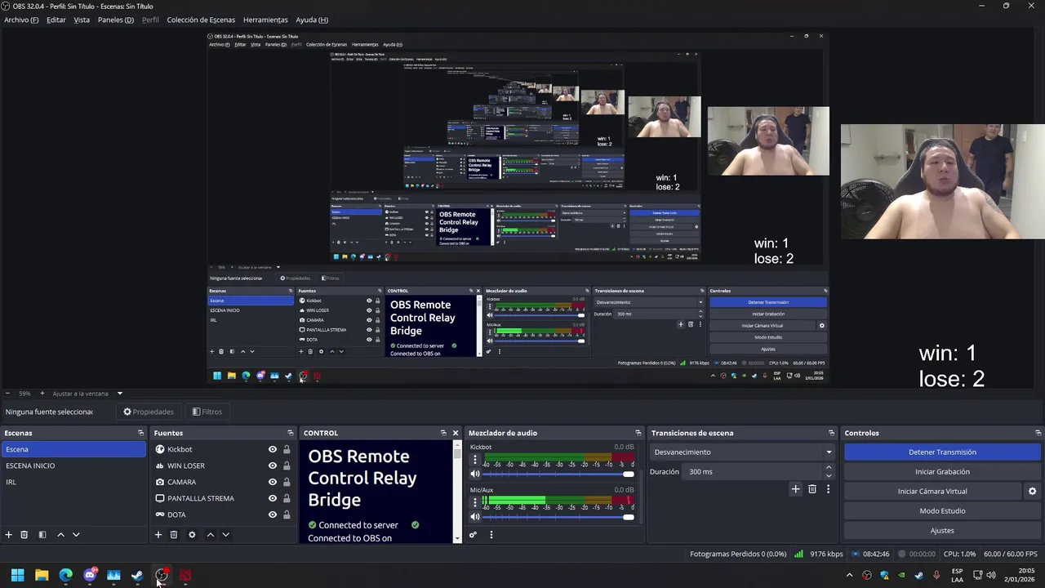
Task: Adjust Mic/Aux volume slider
Action: coord(558,517)
